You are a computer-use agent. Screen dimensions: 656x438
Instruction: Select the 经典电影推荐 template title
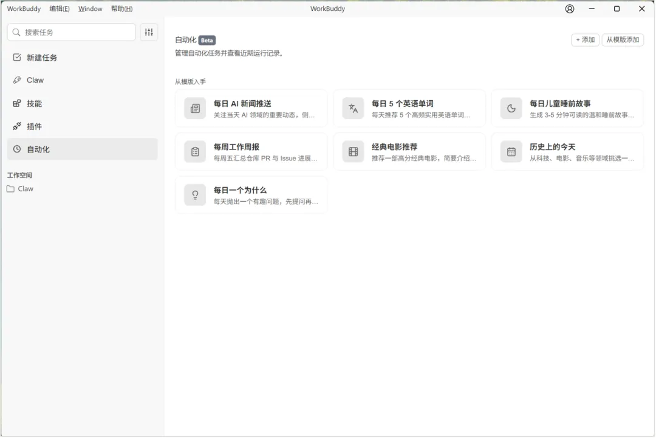tap(394, 147)
